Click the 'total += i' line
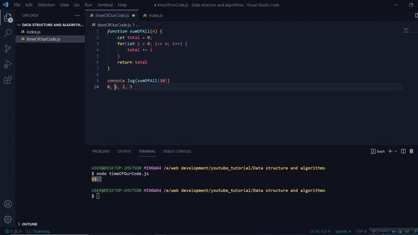Screen dimensions: 418x235 click(140, 50)
